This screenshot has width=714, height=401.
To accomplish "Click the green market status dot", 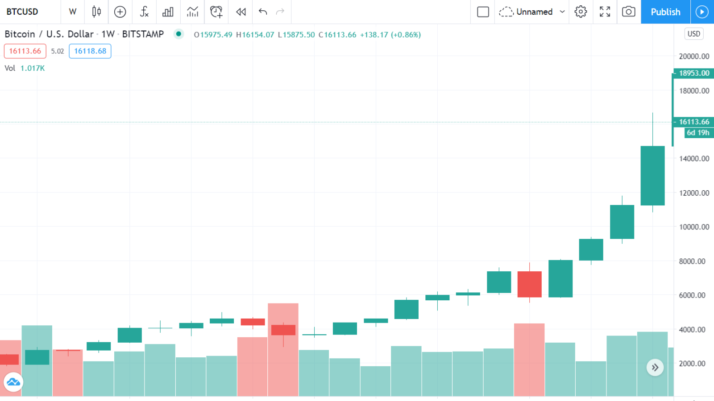I will [x=178, y=34].
